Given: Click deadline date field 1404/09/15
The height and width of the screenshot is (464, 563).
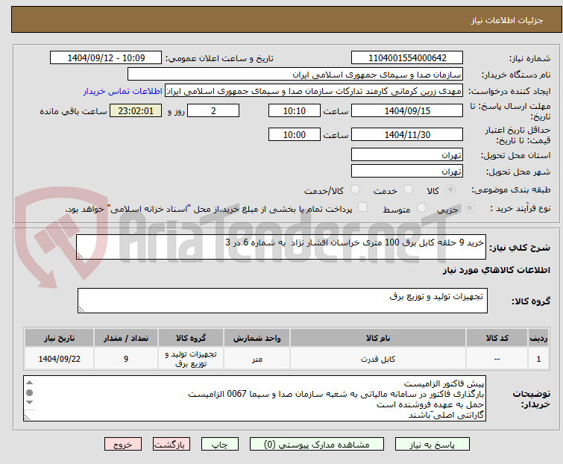Looking at the screenshot, I should (407, 110).
